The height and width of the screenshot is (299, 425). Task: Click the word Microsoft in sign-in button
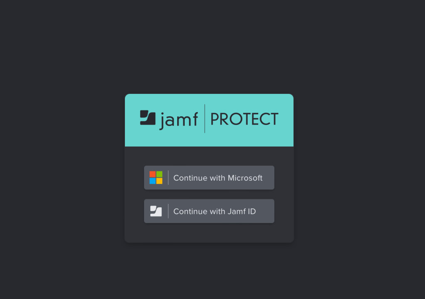(x=245, y=178)
